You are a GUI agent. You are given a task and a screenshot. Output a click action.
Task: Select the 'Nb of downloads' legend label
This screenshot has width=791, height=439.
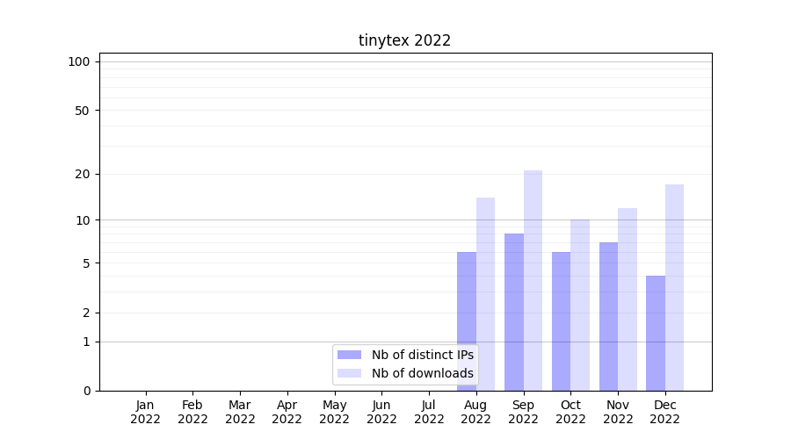coord(422,373)
